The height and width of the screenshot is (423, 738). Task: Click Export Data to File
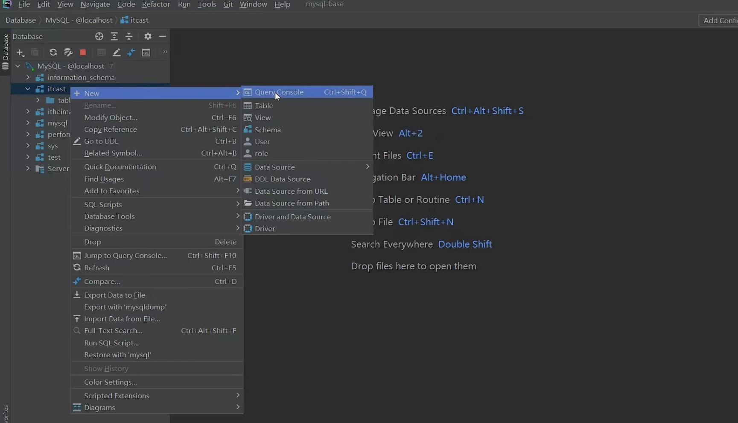tap(157, 295)
